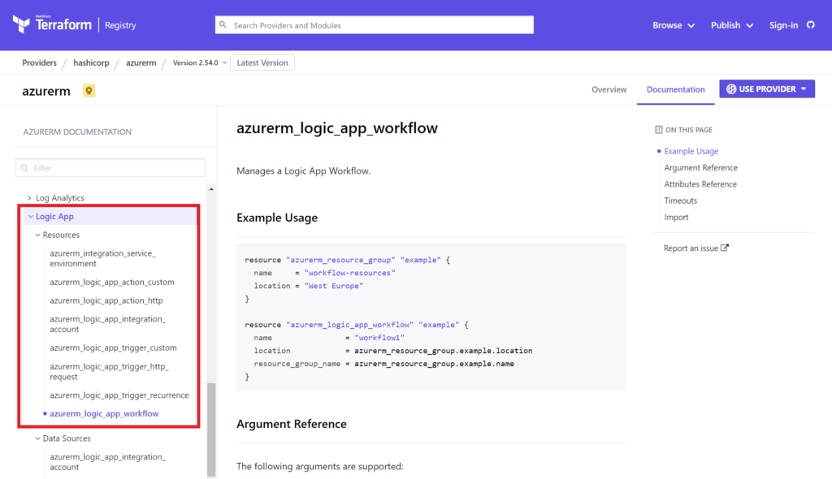Focus the sidebar Filter field
The image size is (832, 479).
[110, 167]
